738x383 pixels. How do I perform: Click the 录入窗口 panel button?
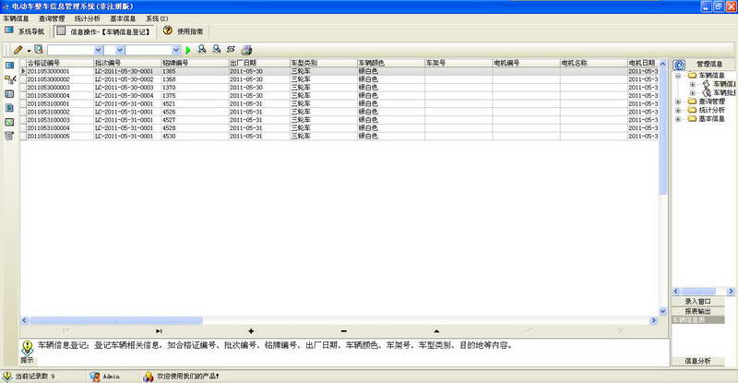tap(697, 301)
